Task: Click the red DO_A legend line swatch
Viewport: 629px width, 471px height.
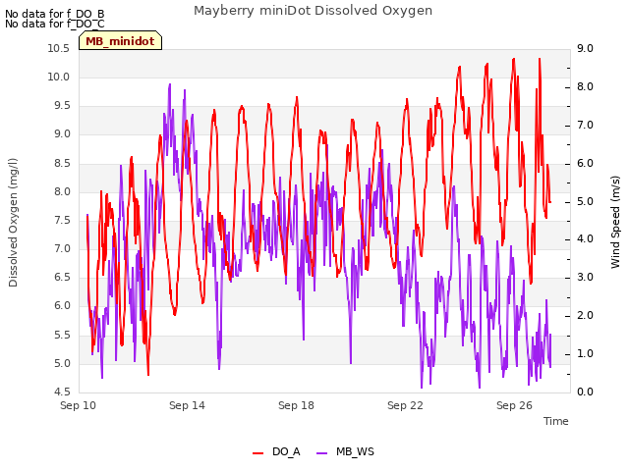Action: click(x=257, y=452)
